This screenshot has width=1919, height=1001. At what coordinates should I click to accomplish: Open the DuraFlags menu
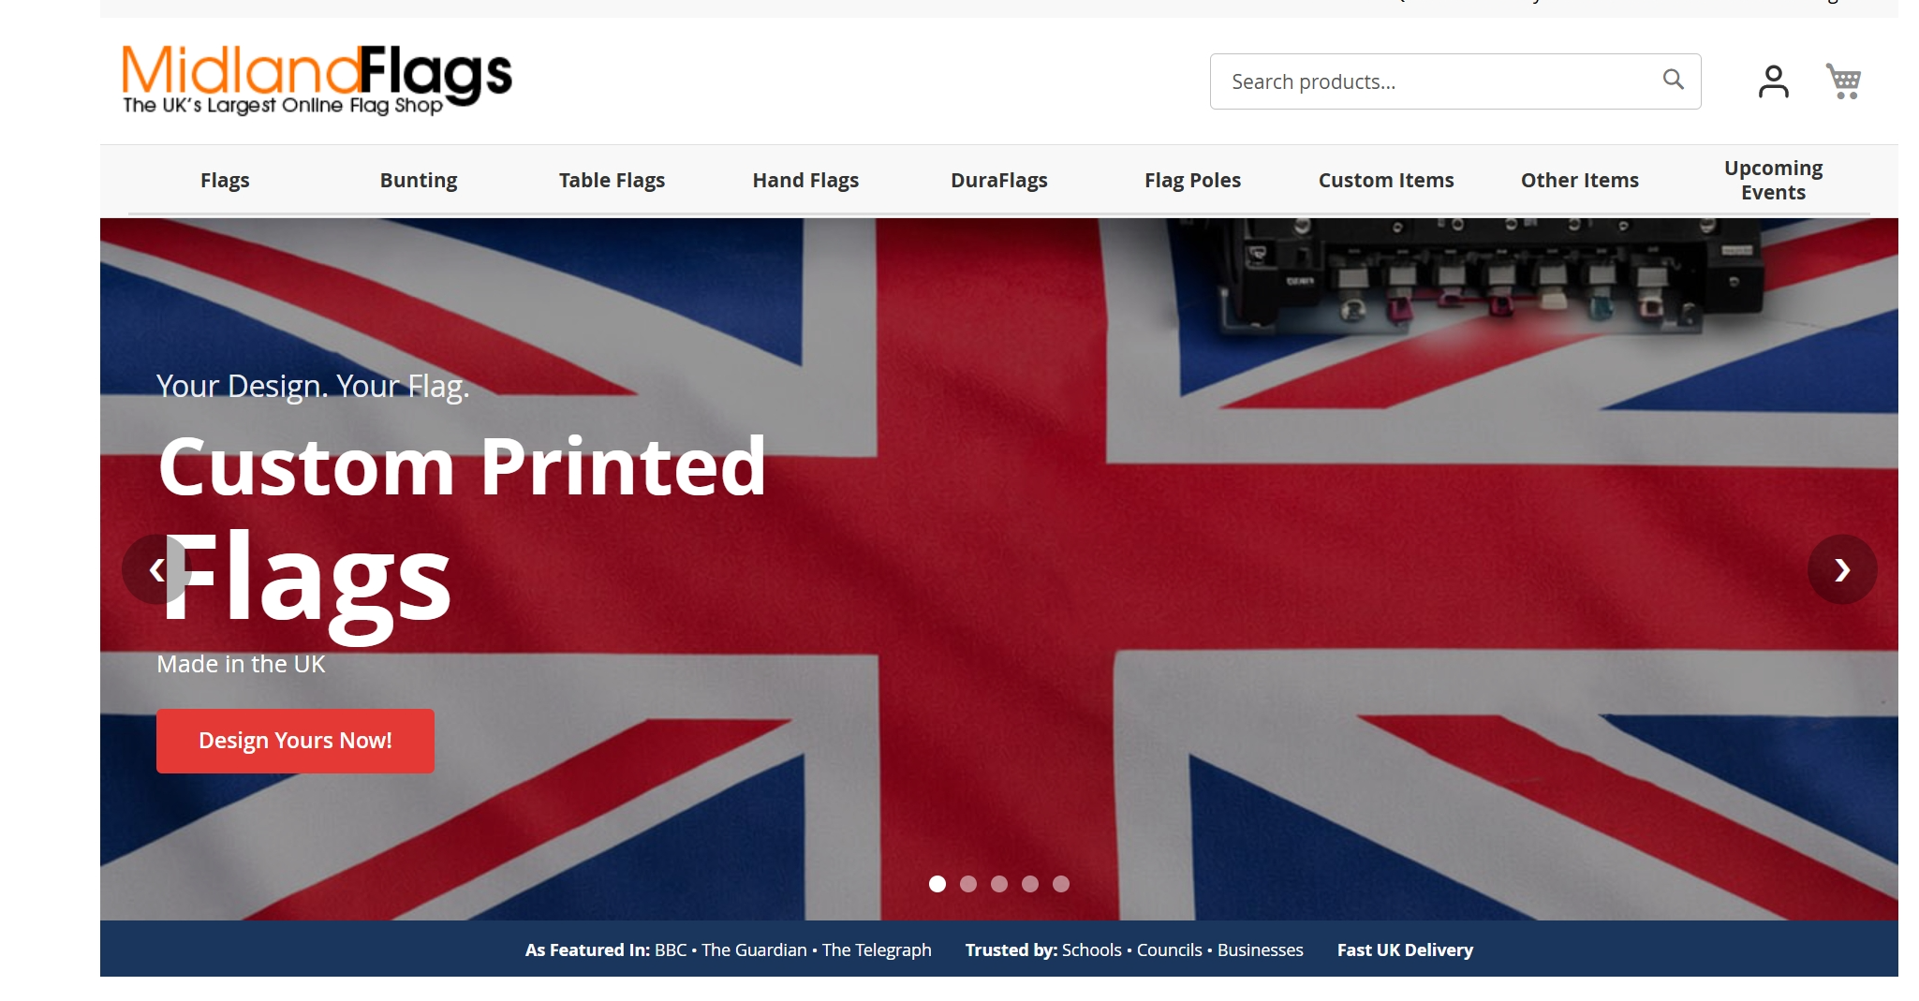(999, 180)
